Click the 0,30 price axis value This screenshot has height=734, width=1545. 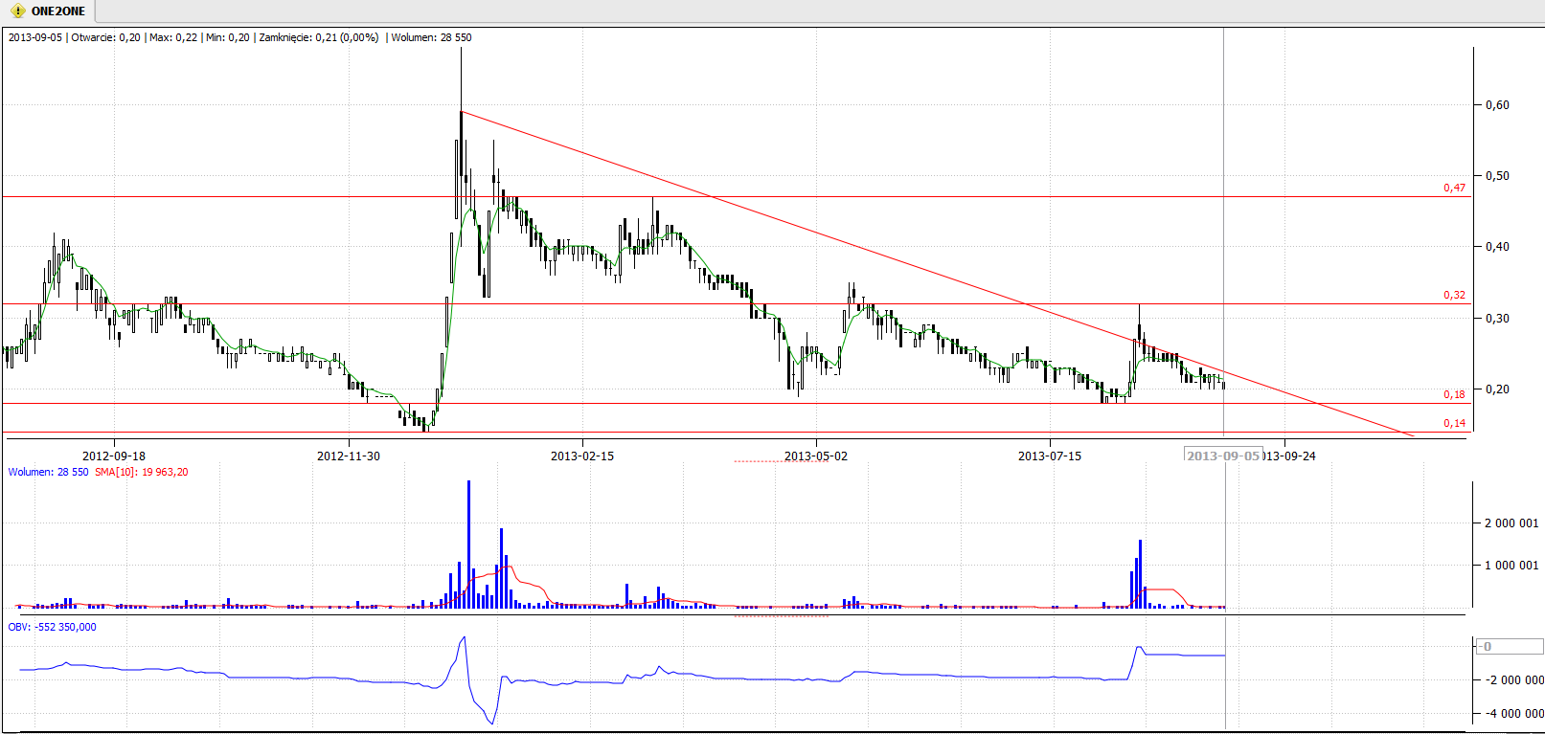point(1497,319)
